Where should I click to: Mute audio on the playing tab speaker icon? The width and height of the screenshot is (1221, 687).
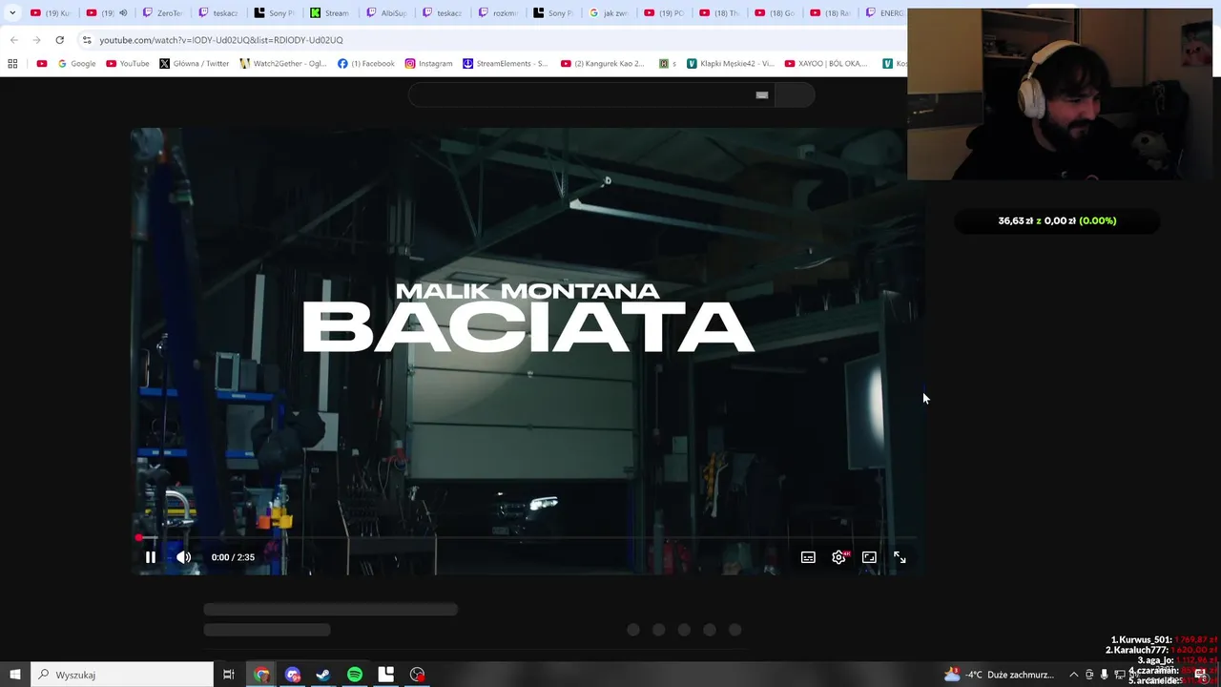123,13
